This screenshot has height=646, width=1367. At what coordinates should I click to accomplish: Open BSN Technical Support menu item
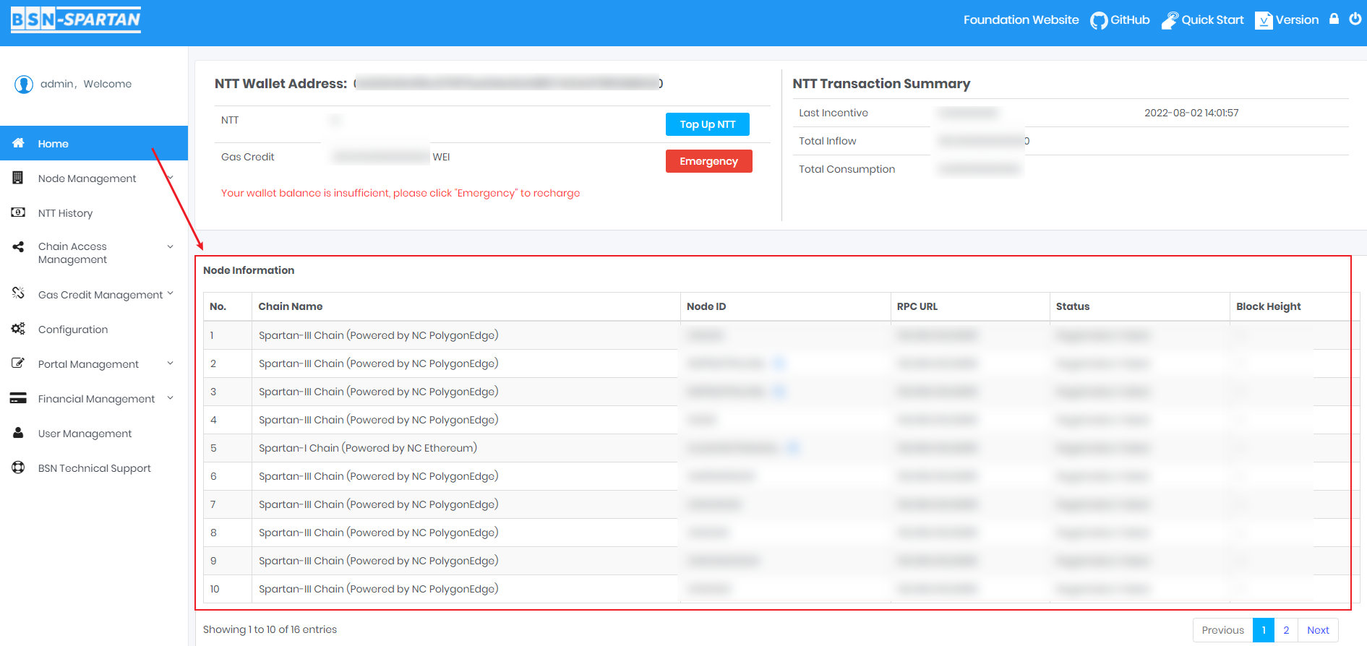tap(94, 468)
